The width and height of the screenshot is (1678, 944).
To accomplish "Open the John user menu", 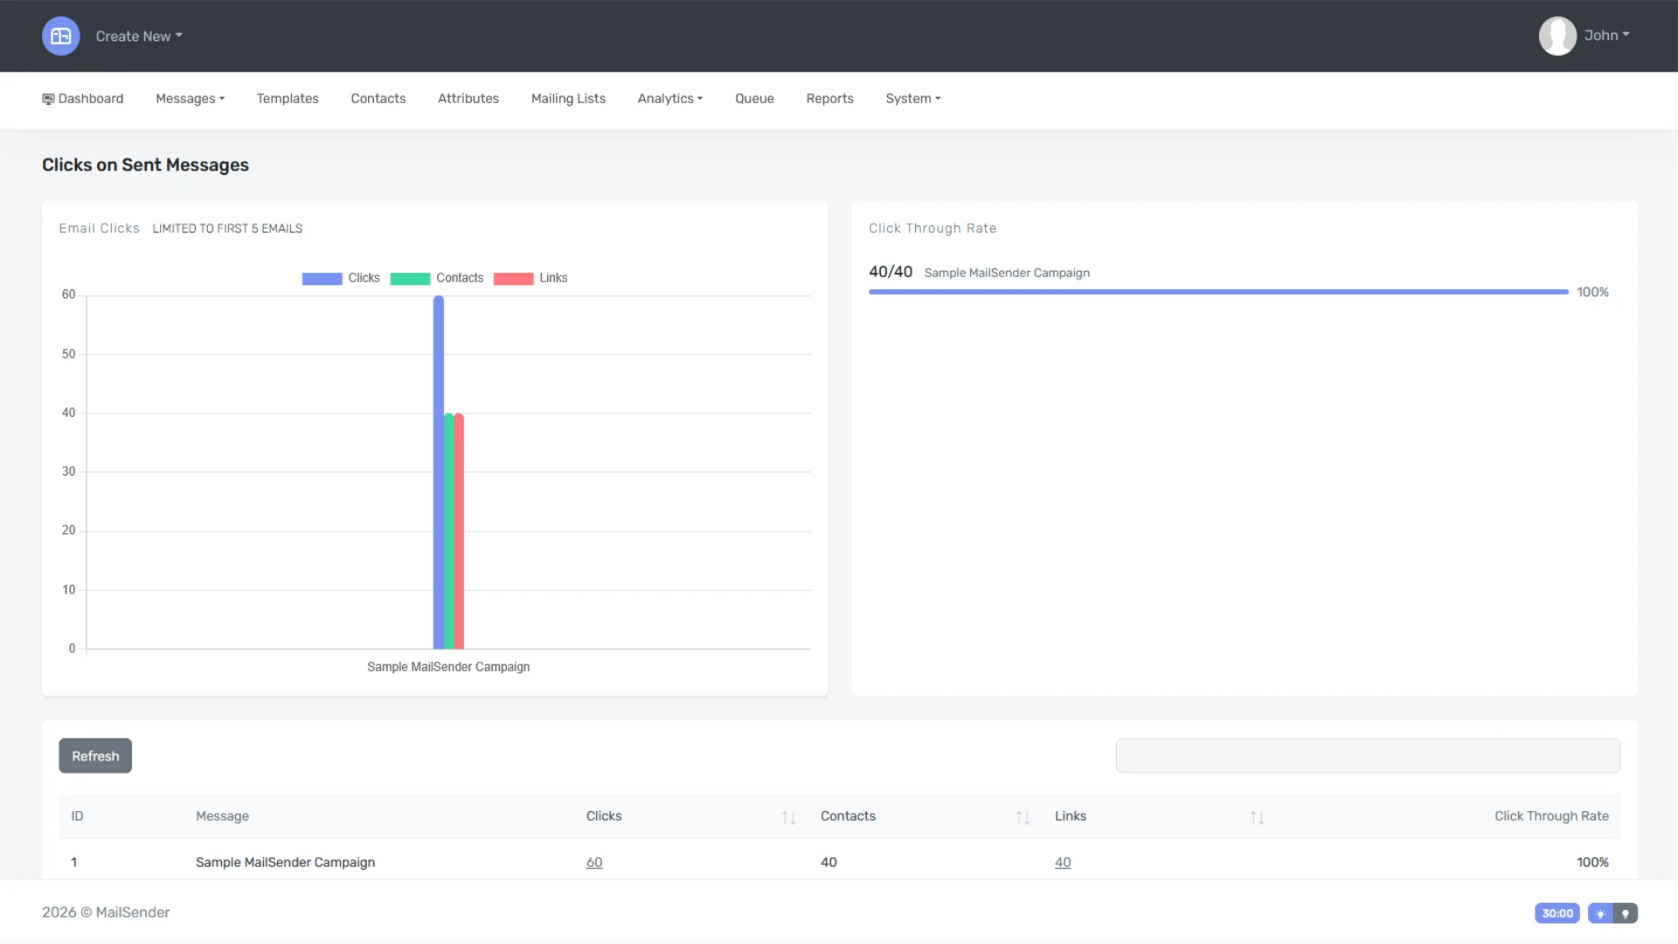I will click(1606, 36).
